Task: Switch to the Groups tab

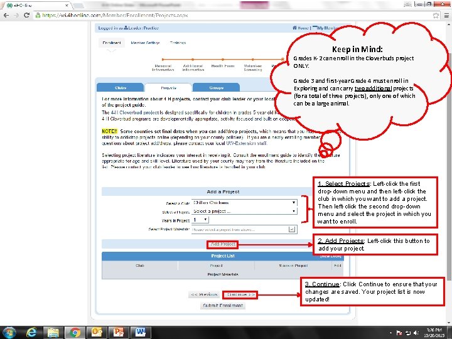Action: pyautogui.click(x=216, y=88)
